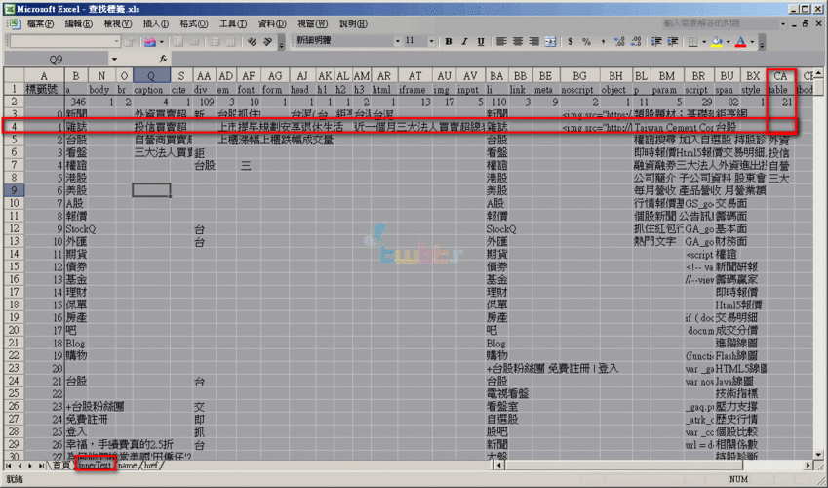Screen dimensions: 828x488
Task: Click cell showing Blog in column B
Action: [x=76, y=344]
